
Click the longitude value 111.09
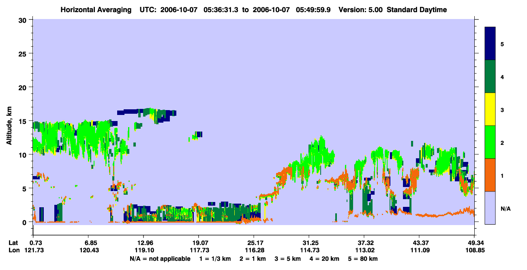419,250
